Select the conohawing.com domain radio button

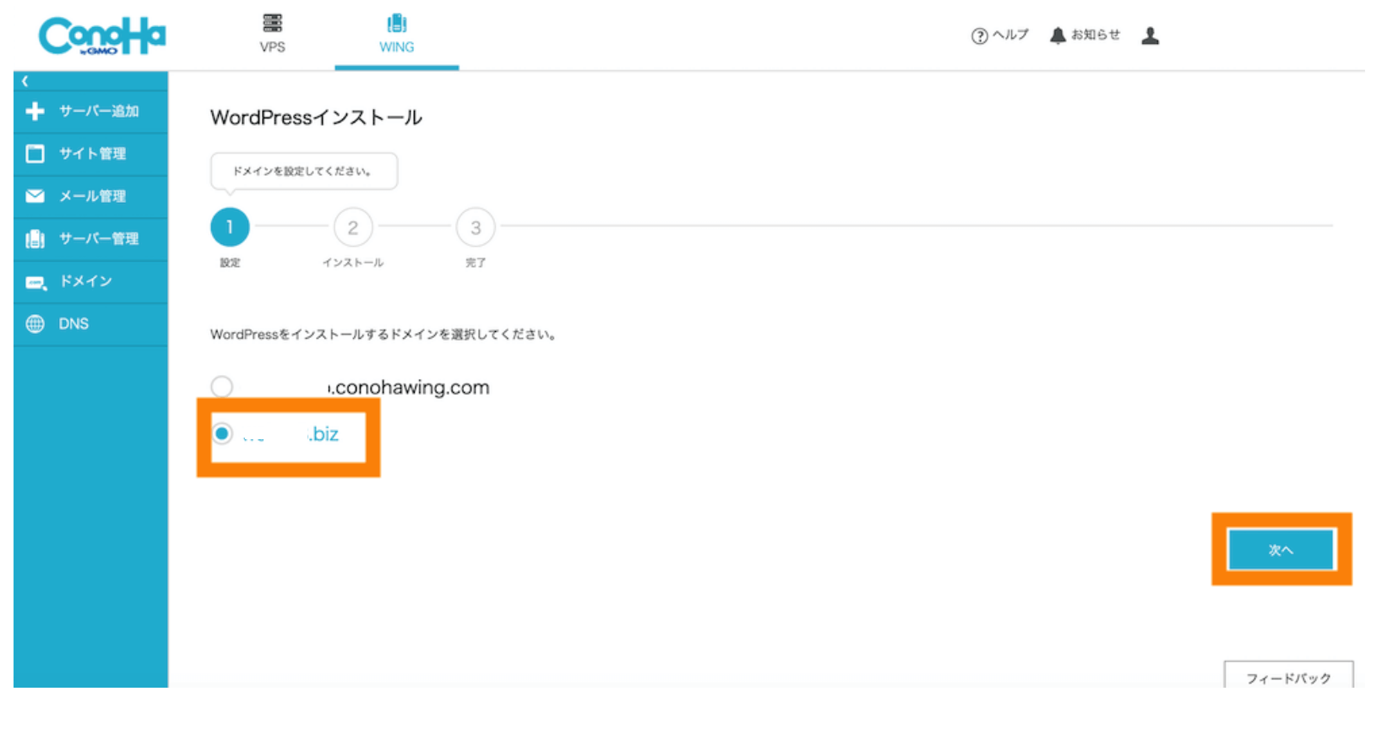[222, 387]
